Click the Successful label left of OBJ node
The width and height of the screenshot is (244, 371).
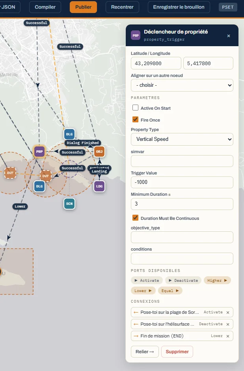72,152
